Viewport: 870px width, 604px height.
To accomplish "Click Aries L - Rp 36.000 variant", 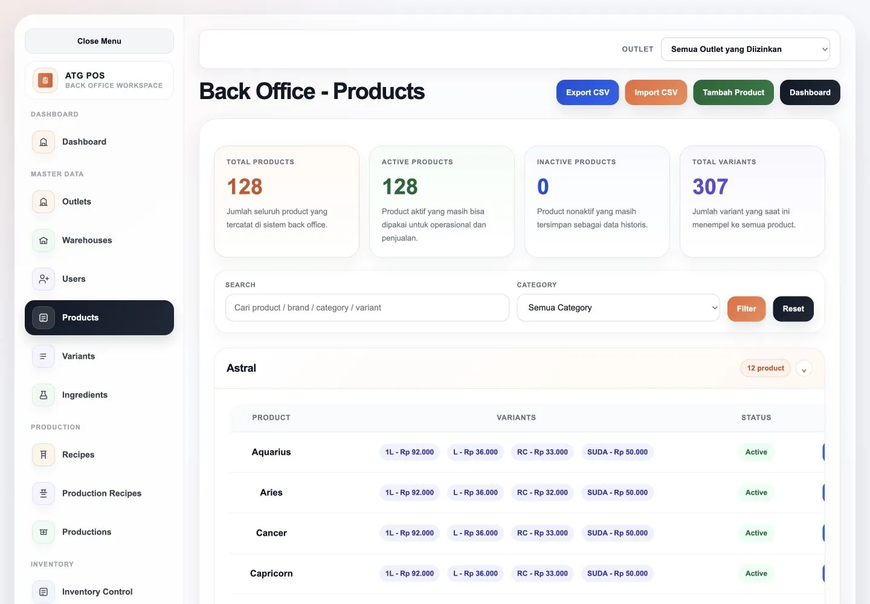I will point(475,493).
